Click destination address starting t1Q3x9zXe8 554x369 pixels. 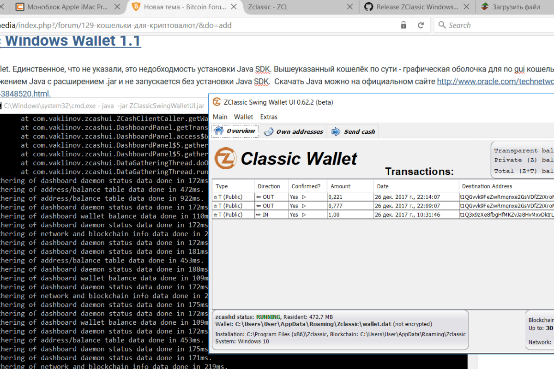click(506, 214)
